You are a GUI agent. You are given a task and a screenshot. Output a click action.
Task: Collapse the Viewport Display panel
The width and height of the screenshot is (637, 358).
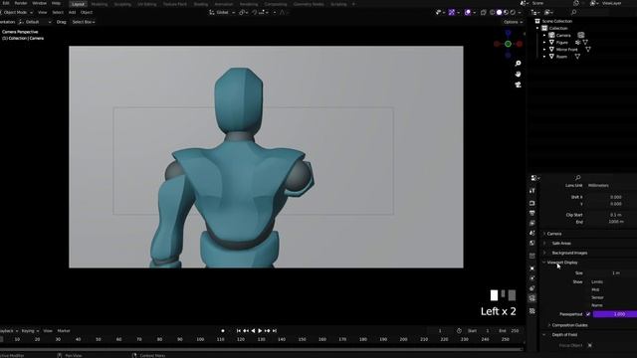562,263
